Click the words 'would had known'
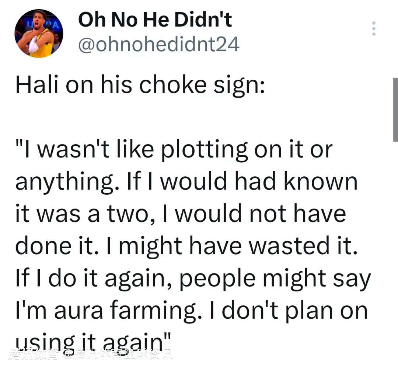 [x=259, y=181]
